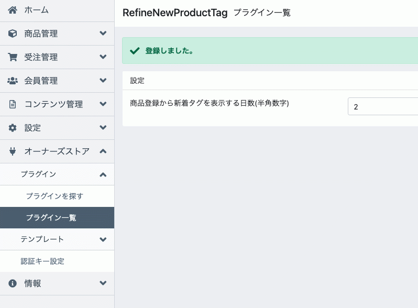Viewport: 418px width, 308px height.
Task: Click the gear icon for 設定
Action: pyautogui.click(x=13, y=128)
